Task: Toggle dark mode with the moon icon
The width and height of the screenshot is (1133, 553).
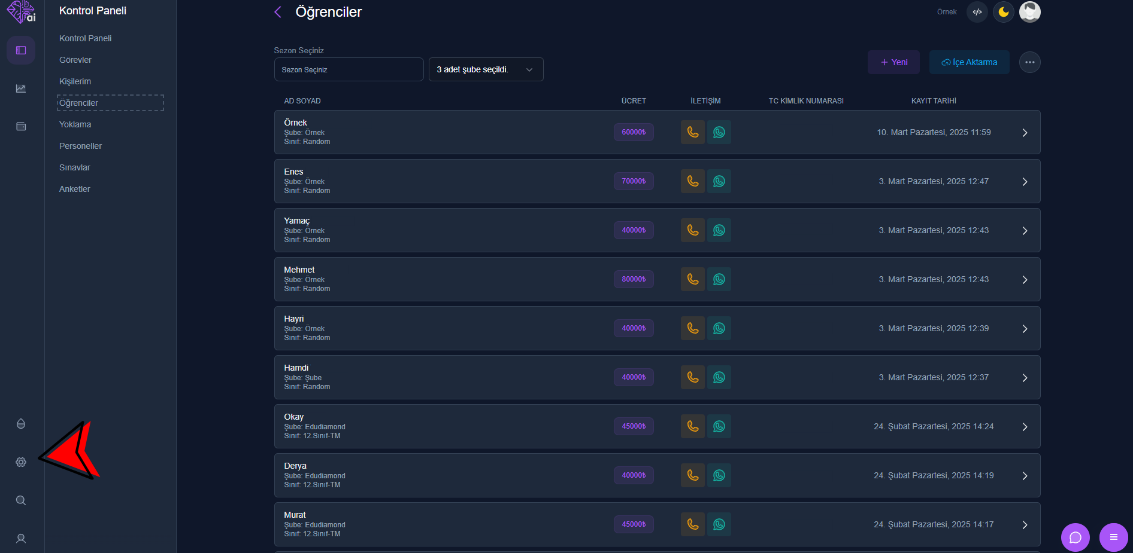Action: [1004, 12]
